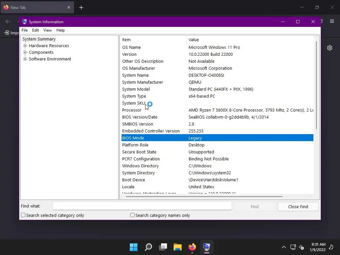The width and height of the screenshot is (340, 255).
Task: Open the network status tray icon
Action: click(x=293, y=247)
